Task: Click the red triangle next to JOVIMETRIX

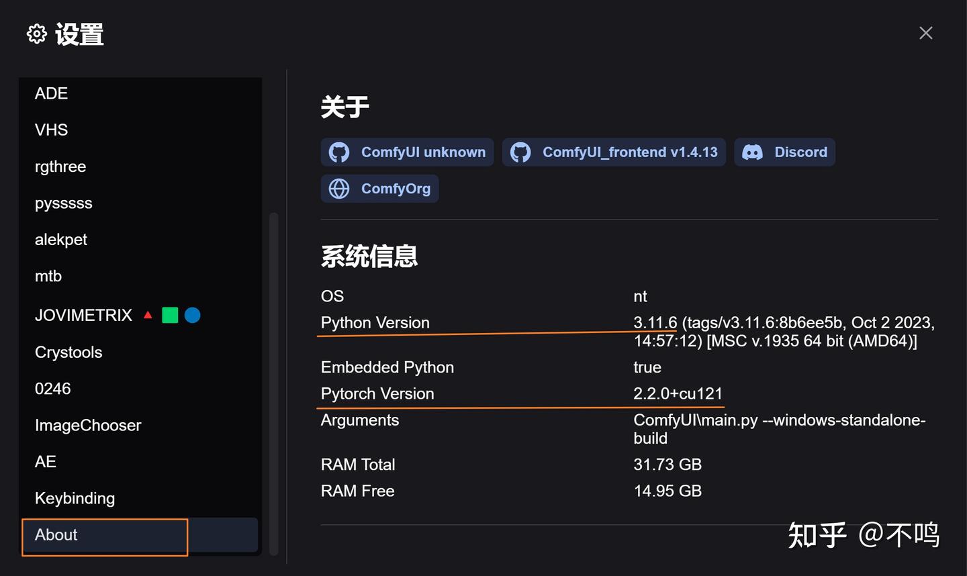Action: point(148,315)
